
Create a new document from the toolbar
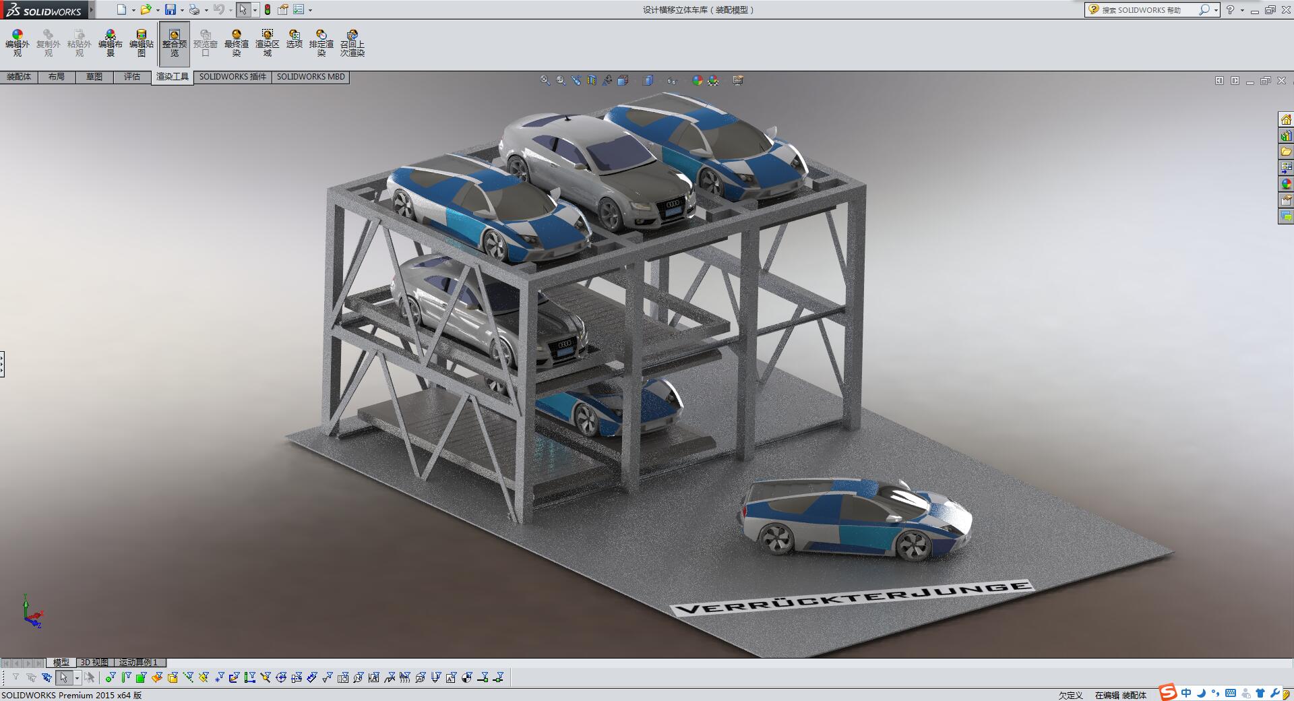coord(121,9)
